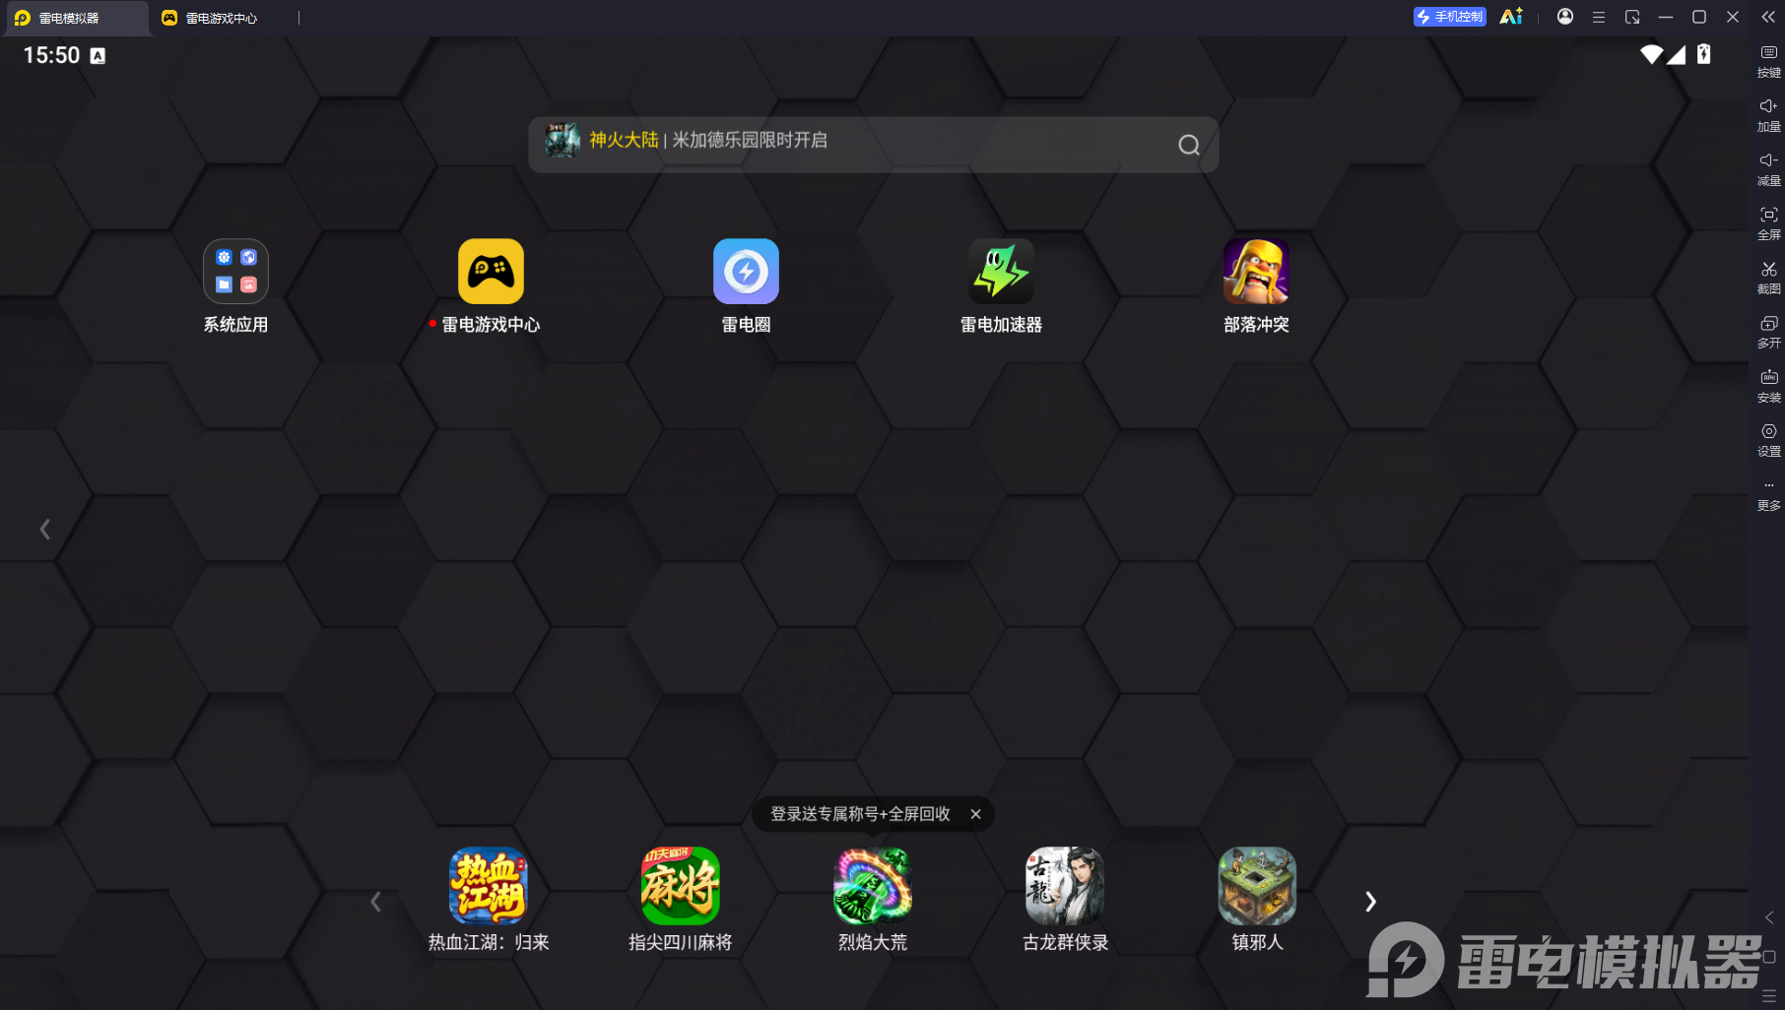This screenshot has height=1010, width=1785.
Task: Open 部落冲突 game
Action: pos(1256,272)
